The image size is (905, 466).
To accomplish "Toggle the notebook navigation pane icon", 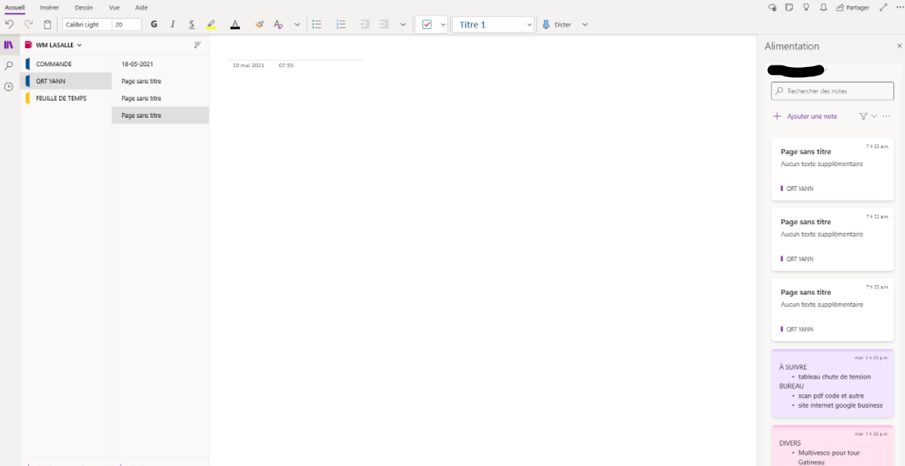I will [9, 45].
